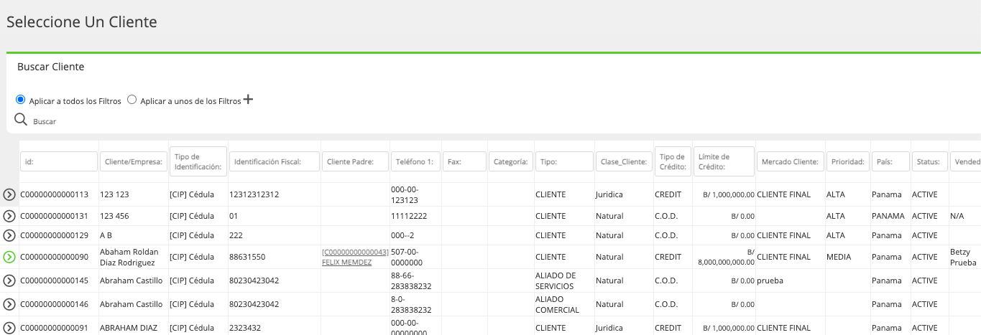This screenshot has width=981, height=335.
Task: Choose client A B with arrow icon
Action: (x=9, y=235)
